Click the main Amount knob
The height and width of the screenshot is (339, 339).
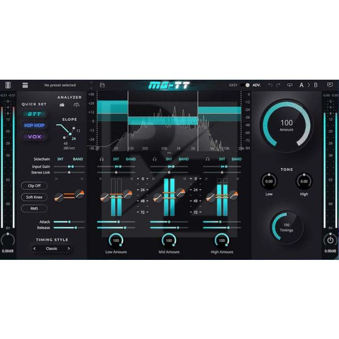coord(286,125)
